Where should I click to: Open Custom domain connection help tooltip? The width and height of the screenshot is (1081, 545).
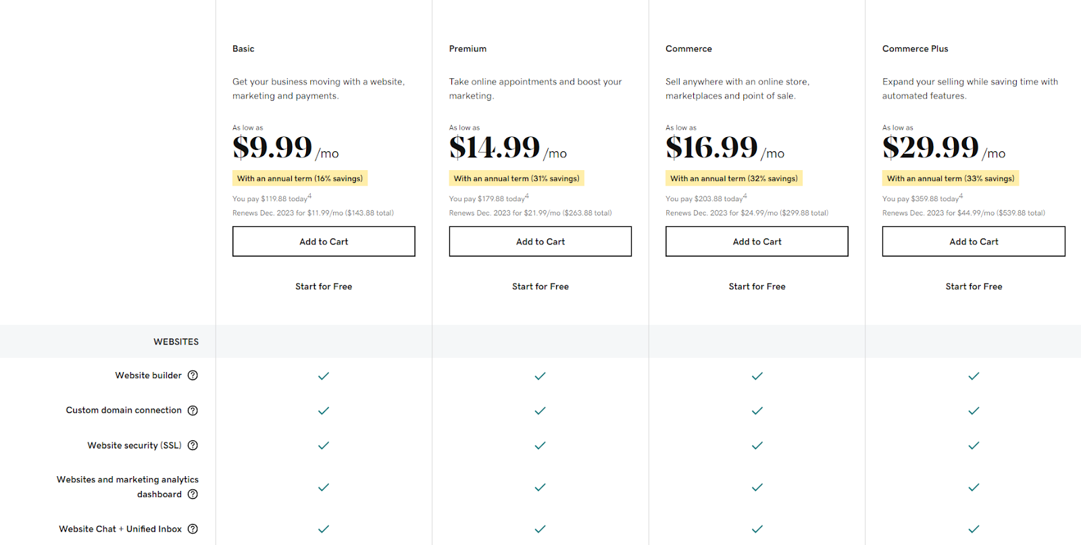(193, 411)
